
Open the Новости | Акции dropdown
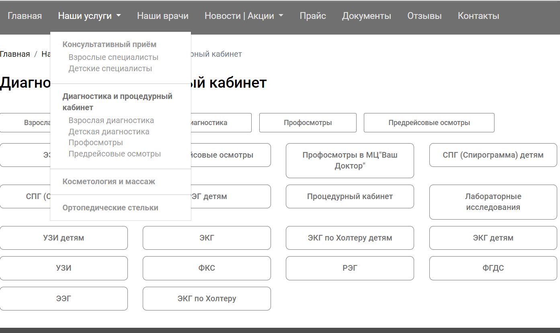[244, 16]
